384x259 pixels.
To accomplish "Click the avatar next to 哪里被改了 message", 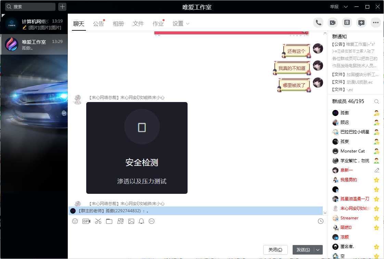I will (318, 83).
